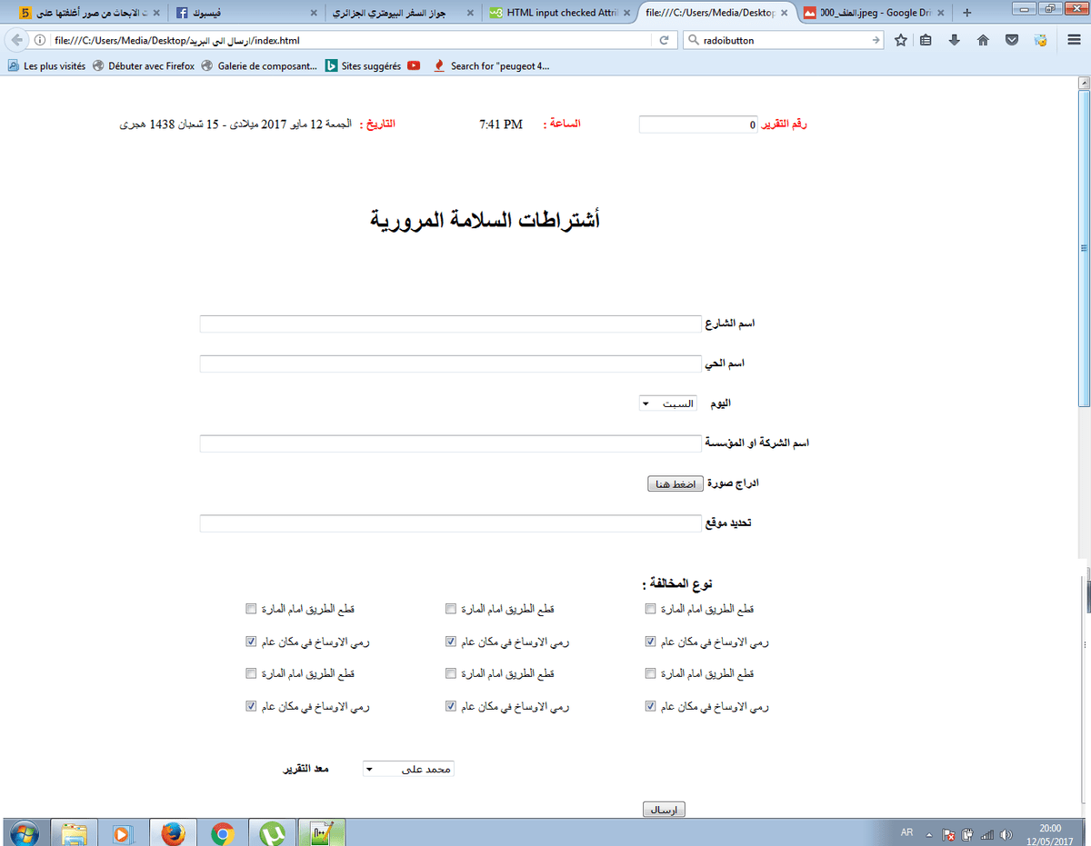Open the Action Center flag icon
This screenshot has height=846, width=1091.
click(947, 834)
